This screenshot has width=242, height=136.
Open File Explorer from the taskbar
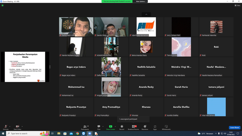(x=59, y=133)
